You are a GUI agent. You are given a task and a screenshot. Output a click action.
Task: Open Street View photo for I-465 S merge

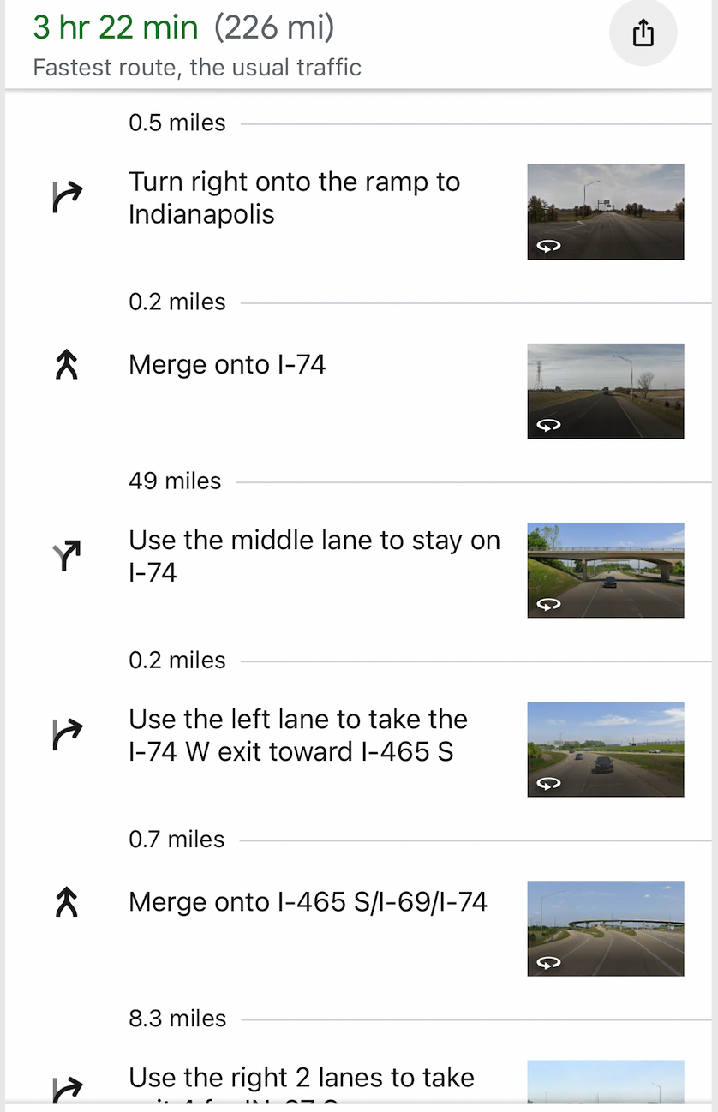(605, 928)
